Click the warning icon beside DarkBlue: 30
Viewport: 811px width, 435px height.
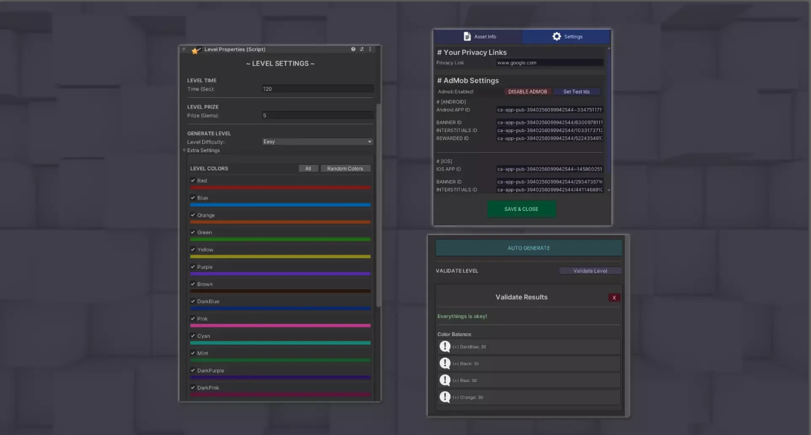point(445,347)
